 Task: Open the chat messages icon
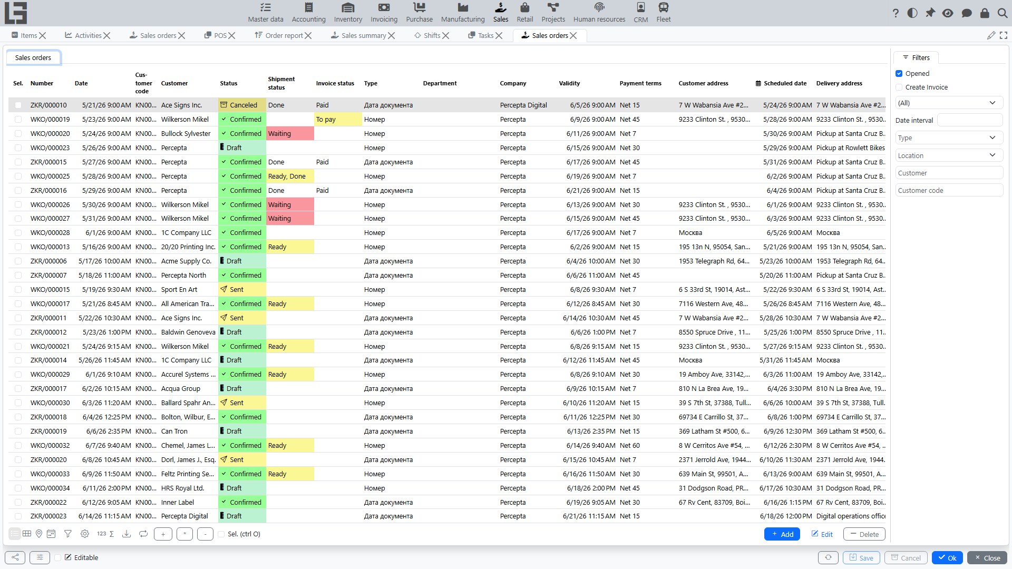pos(967,13)
